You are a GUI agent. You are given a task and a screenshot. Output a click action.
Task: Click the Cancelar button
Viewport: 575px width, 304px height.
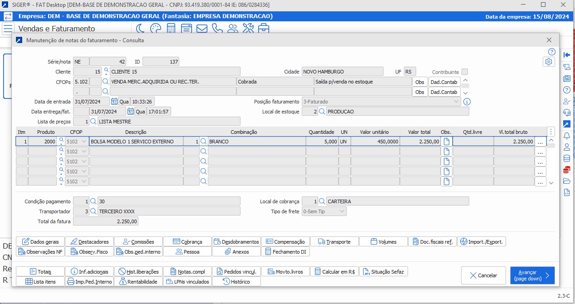tap(483, 275)
